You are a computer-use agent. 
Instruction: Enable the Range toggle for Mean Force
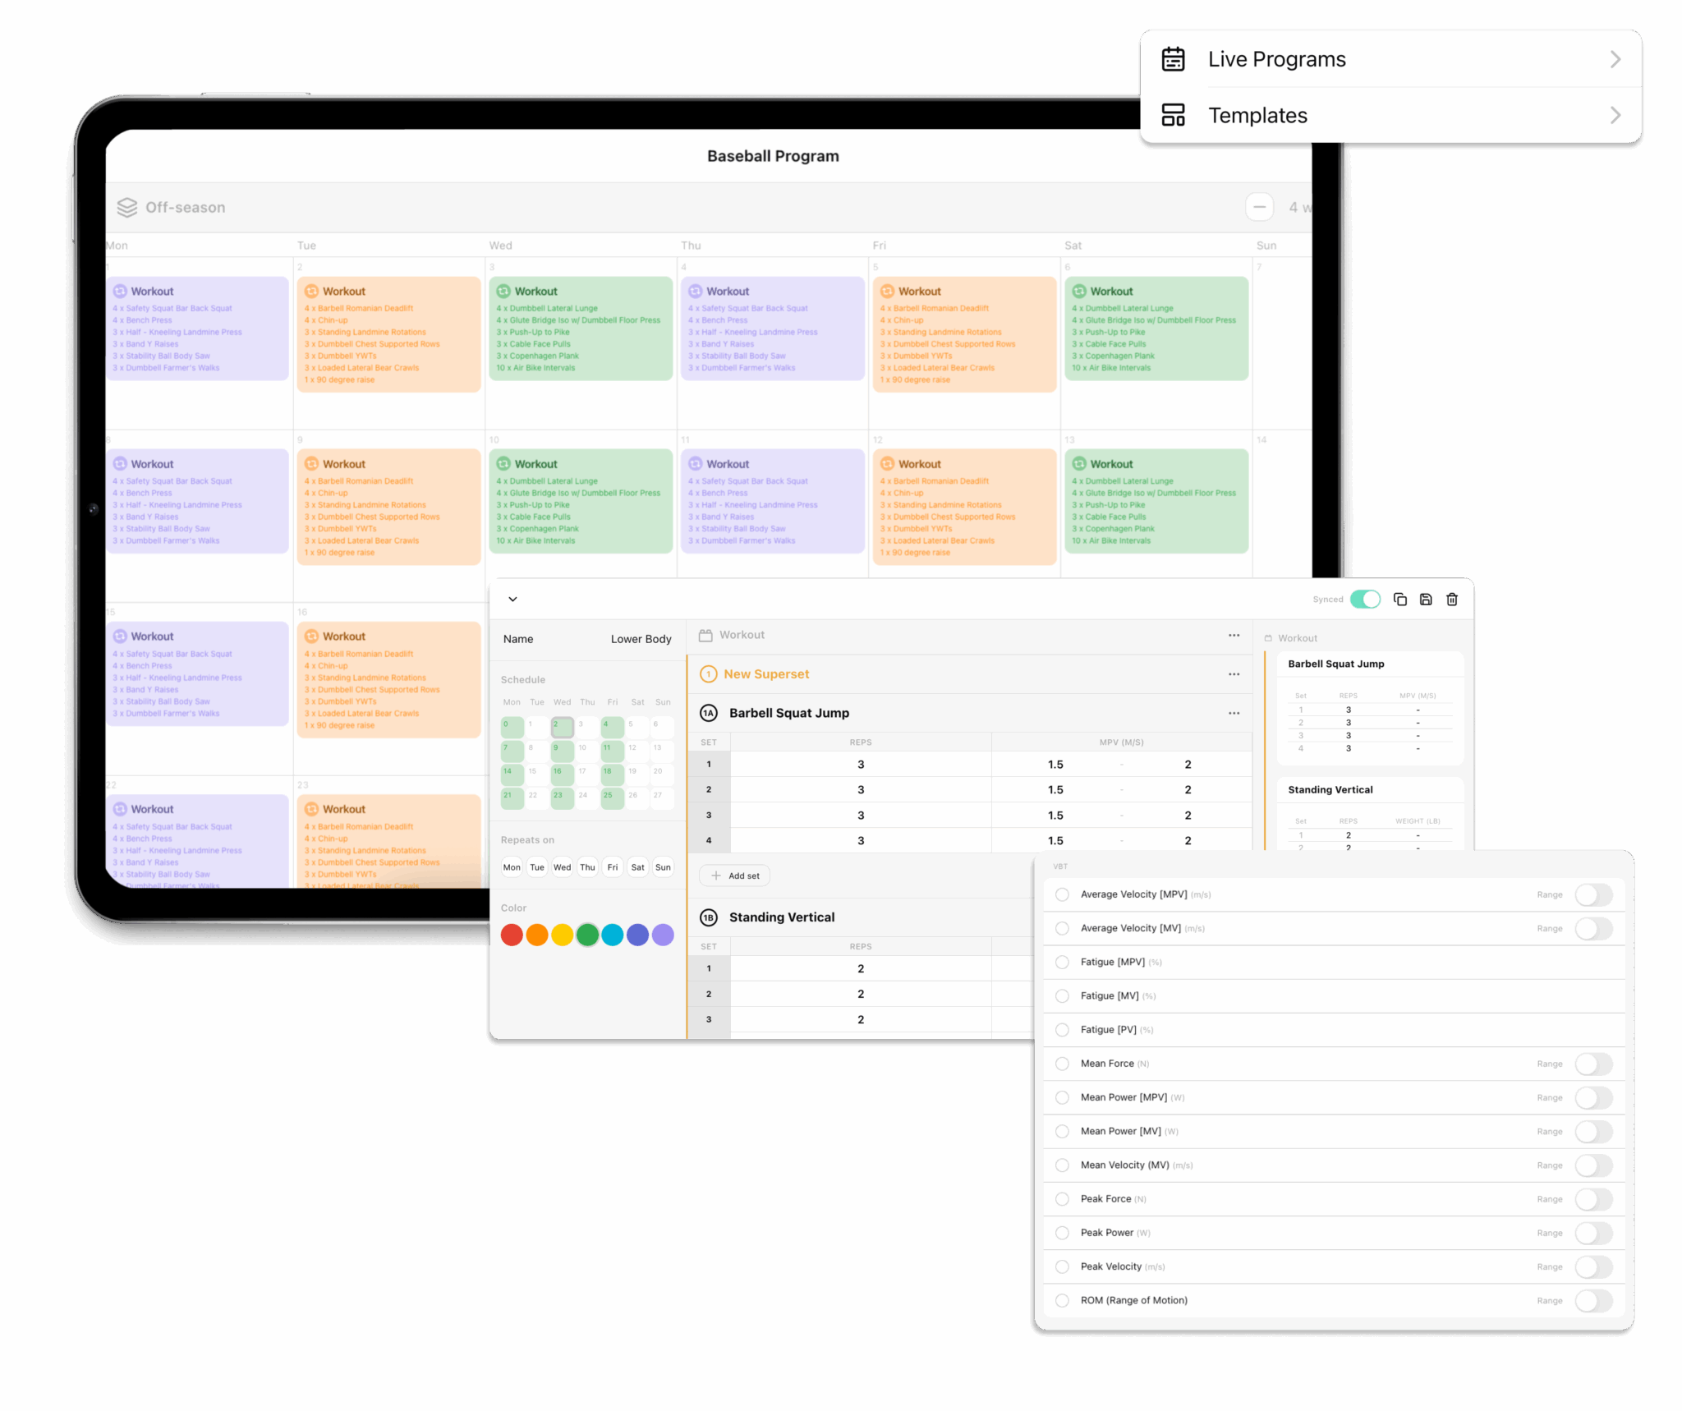point(1593,1063)
